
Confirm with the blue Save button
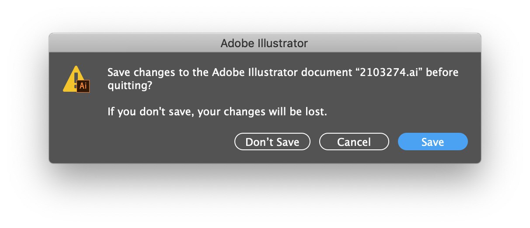[432, 142]
